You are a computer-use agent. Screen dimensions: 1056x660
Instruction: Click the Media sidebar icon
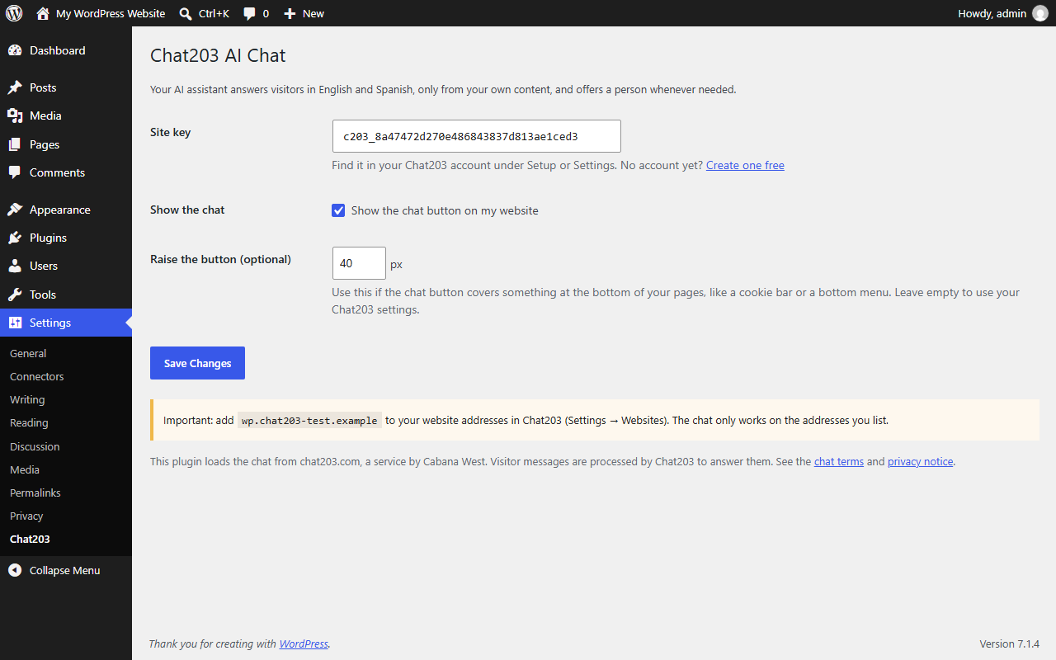point(15,115)
